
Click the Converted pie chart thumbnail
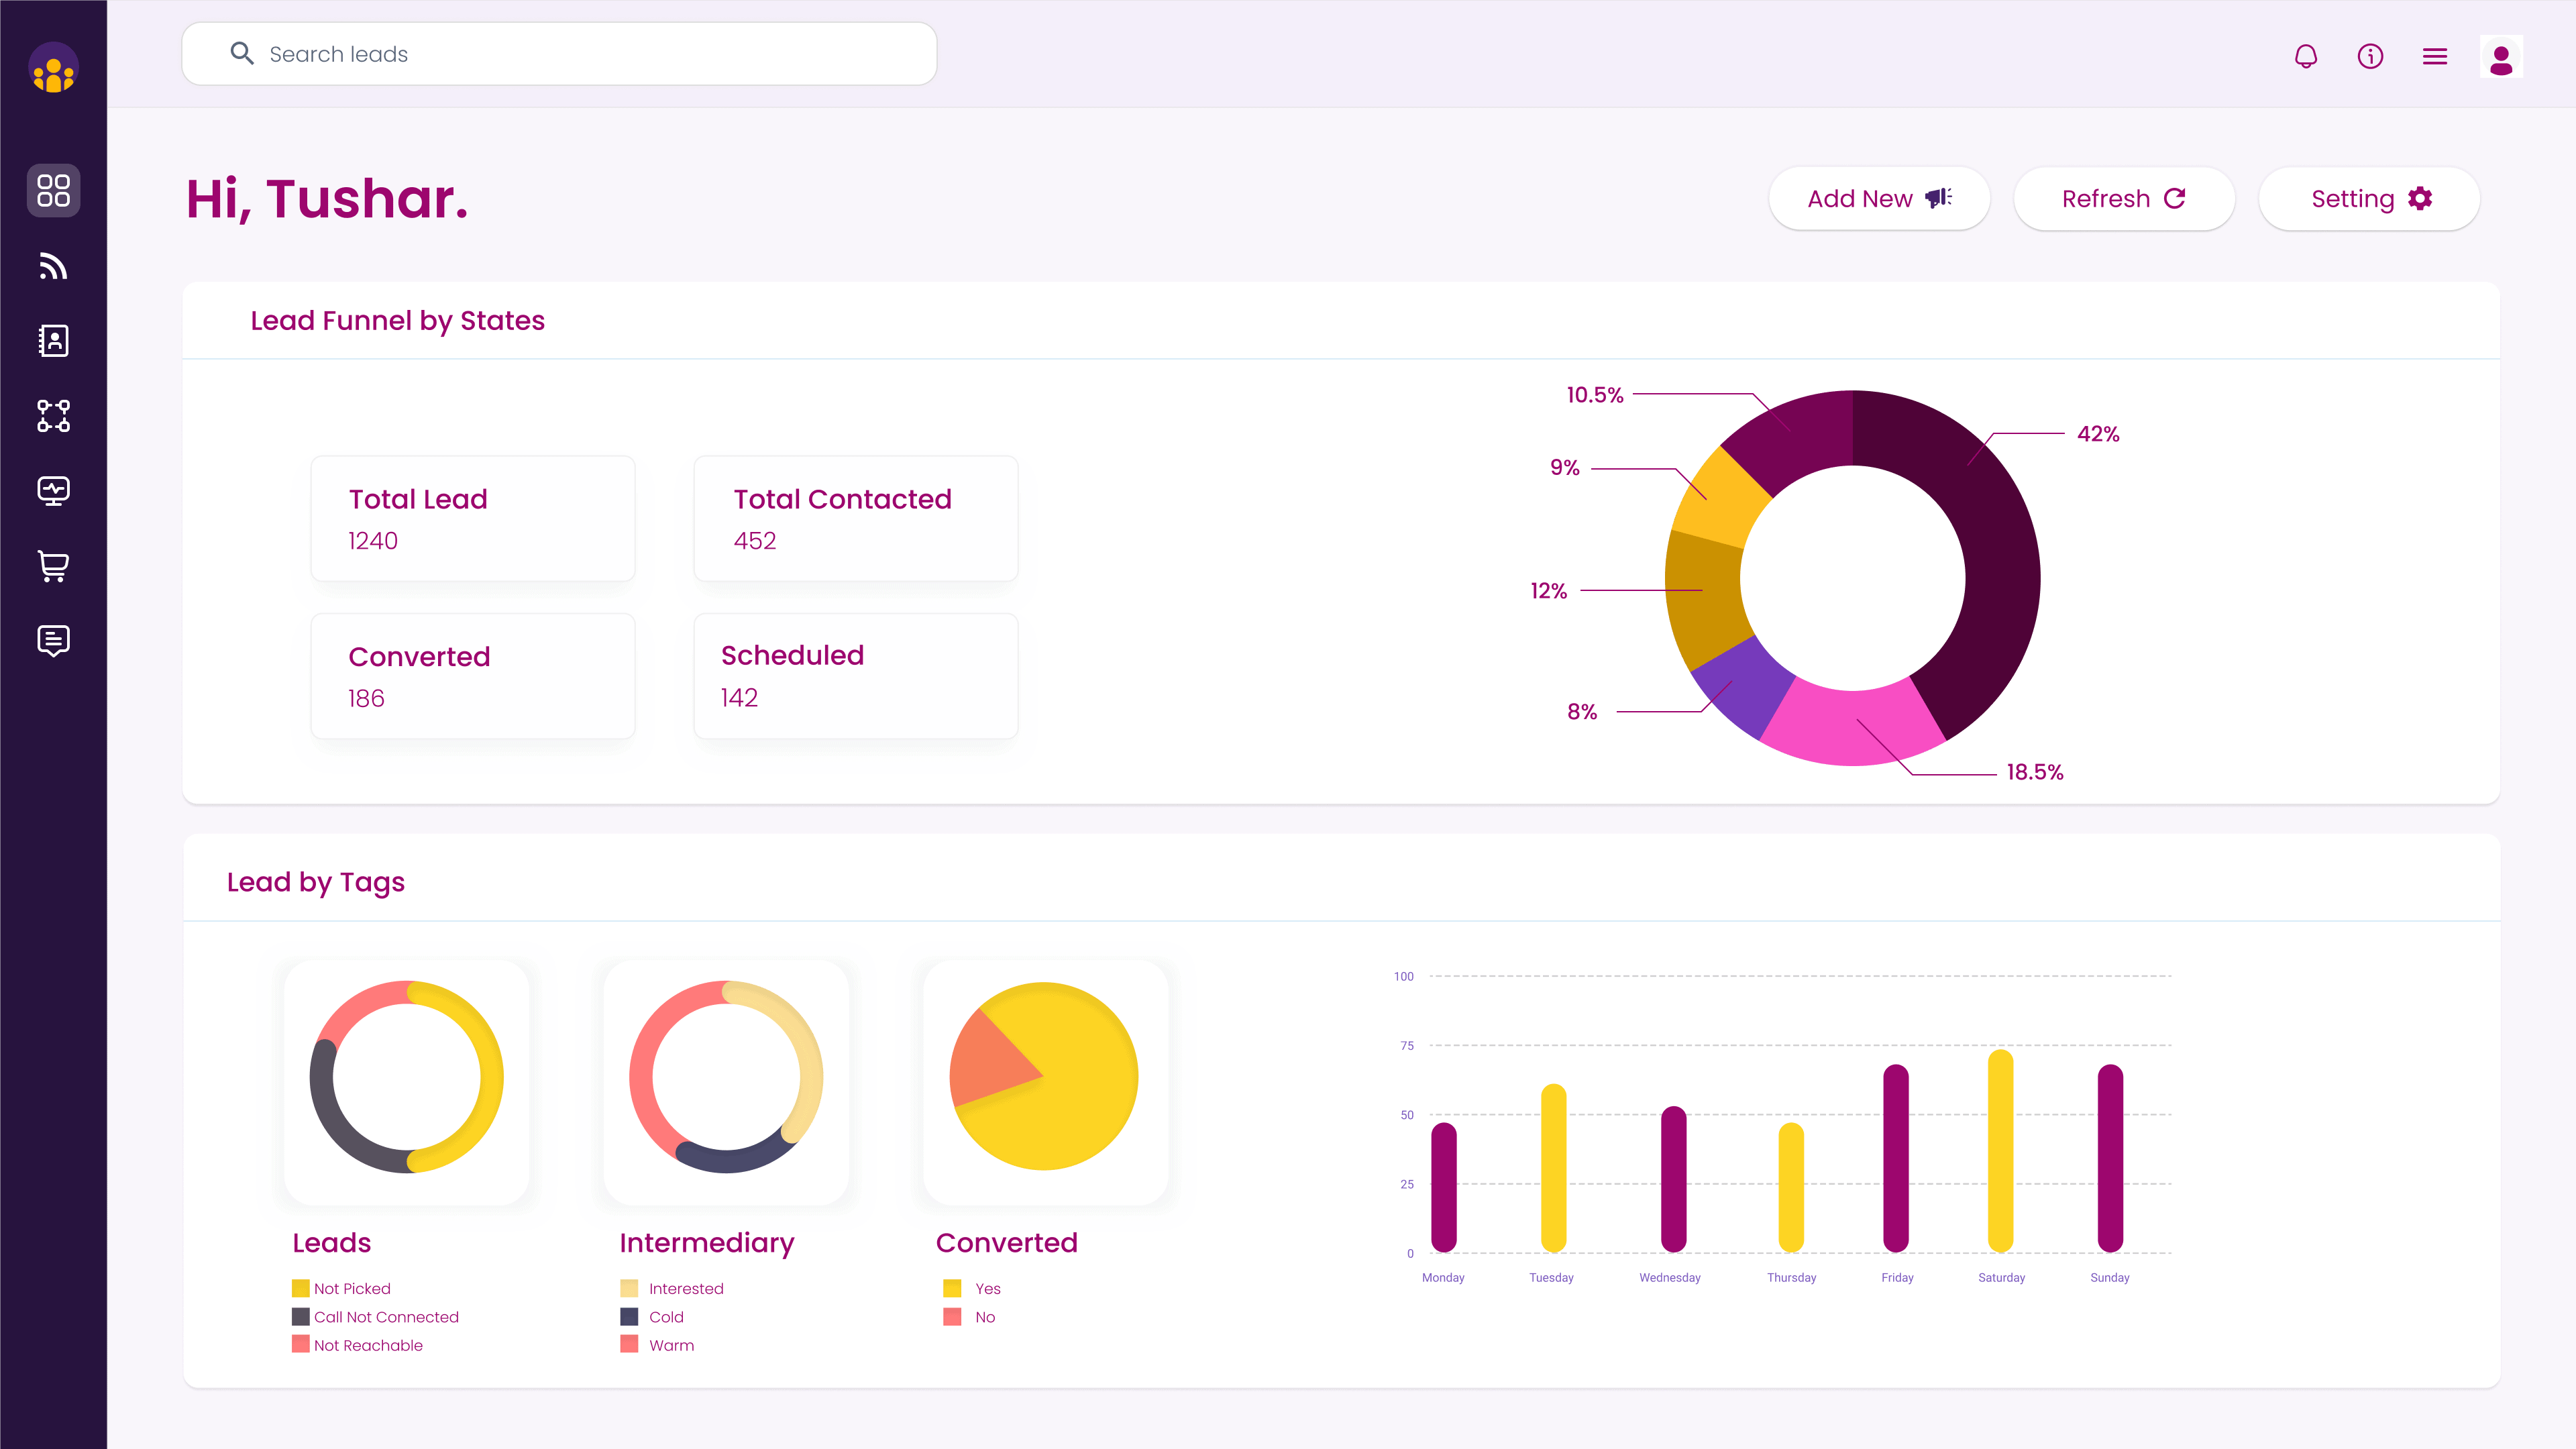1045,1078
